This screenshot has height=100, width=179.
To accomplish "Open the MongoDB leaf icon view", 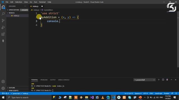I will (3, 41).
